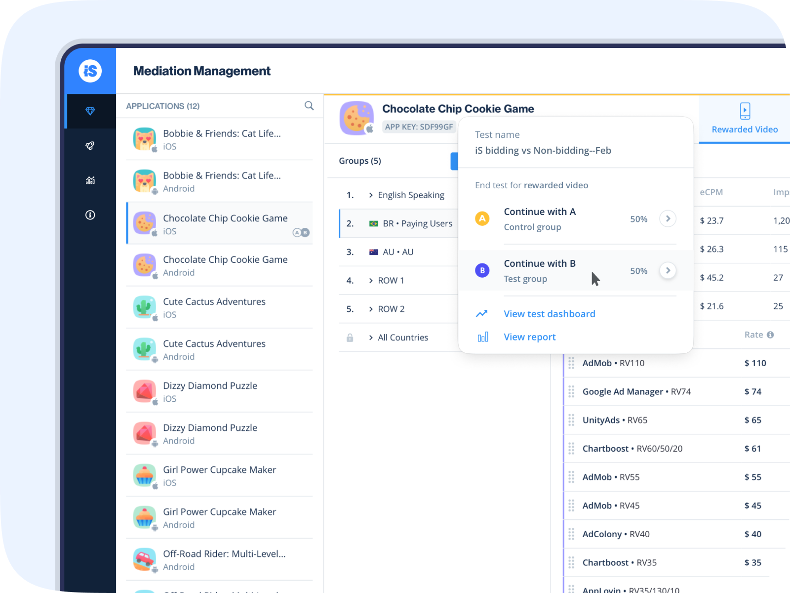Click the arrow next to Continue with B

click(668, 270)
